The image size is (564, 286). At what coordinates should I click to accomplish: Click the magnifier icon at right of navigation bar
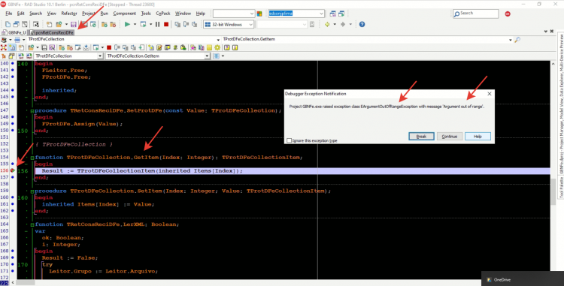click(517, 40)
